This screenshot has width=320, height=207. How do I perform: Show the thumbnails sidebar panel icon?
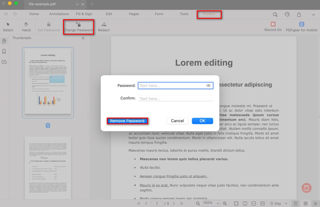tap(4, 41)
